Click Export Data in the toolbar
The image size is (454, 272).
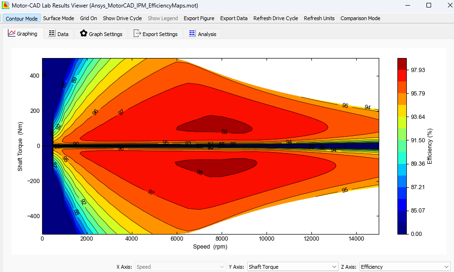[233, 18]
